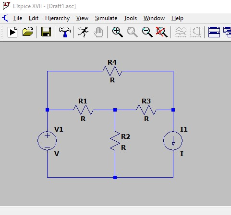
Task: Select the I1 current source symbol
Action: 173,141
